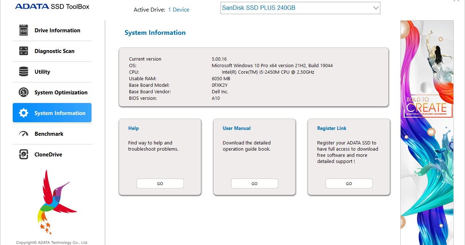Image resolution: width=465 pixels, height=245 pixels.
Task: Expand the Active Drive dropdown
Action: [x=300, y=8]
